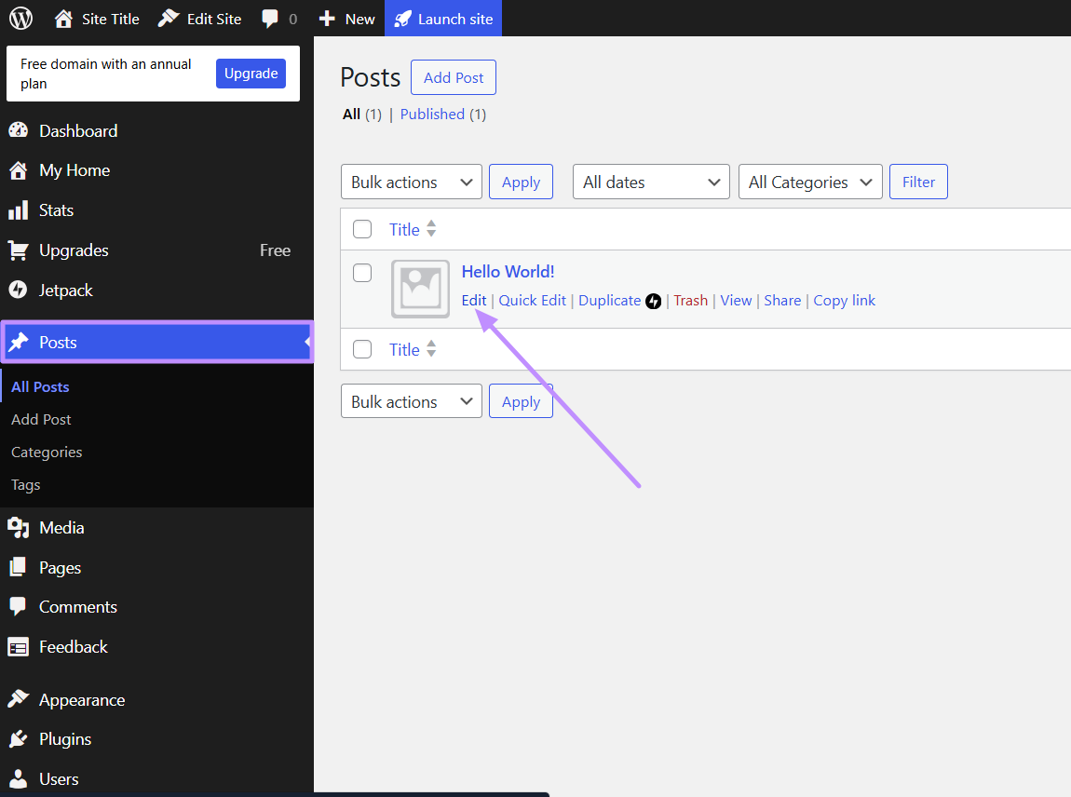Click the Hello World post thumbnail placeholder

tap(420, 289)
